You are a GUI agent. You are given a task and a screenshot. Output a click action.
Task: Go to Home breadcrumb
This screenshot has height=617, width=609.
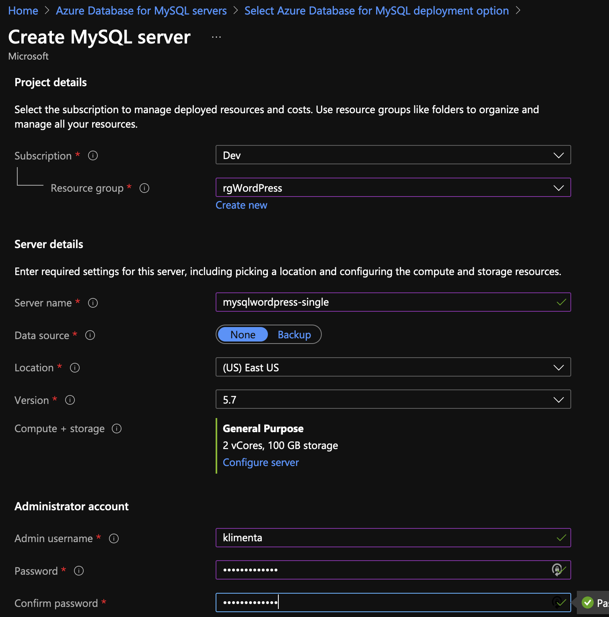point(23,11)
